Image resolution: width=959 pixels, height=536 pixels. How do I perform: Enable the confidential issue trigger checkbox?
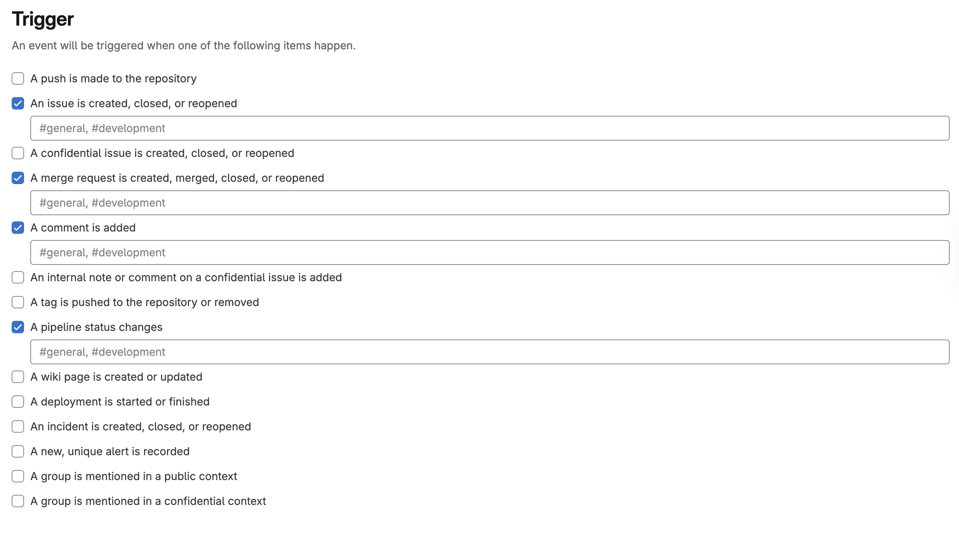click(18, 153)
